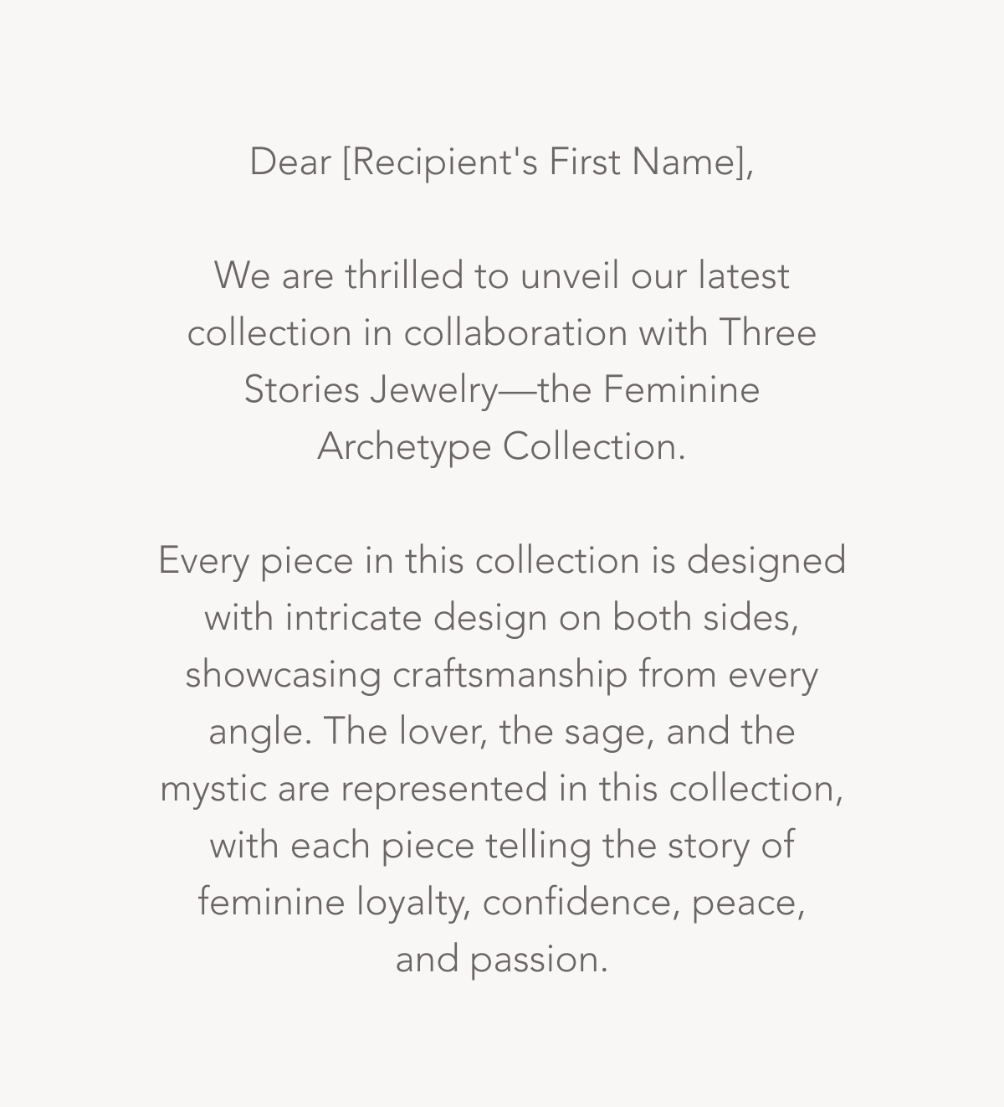Click the closing words 'and passion.'
1004x1107 pixels.
[502, 960]
